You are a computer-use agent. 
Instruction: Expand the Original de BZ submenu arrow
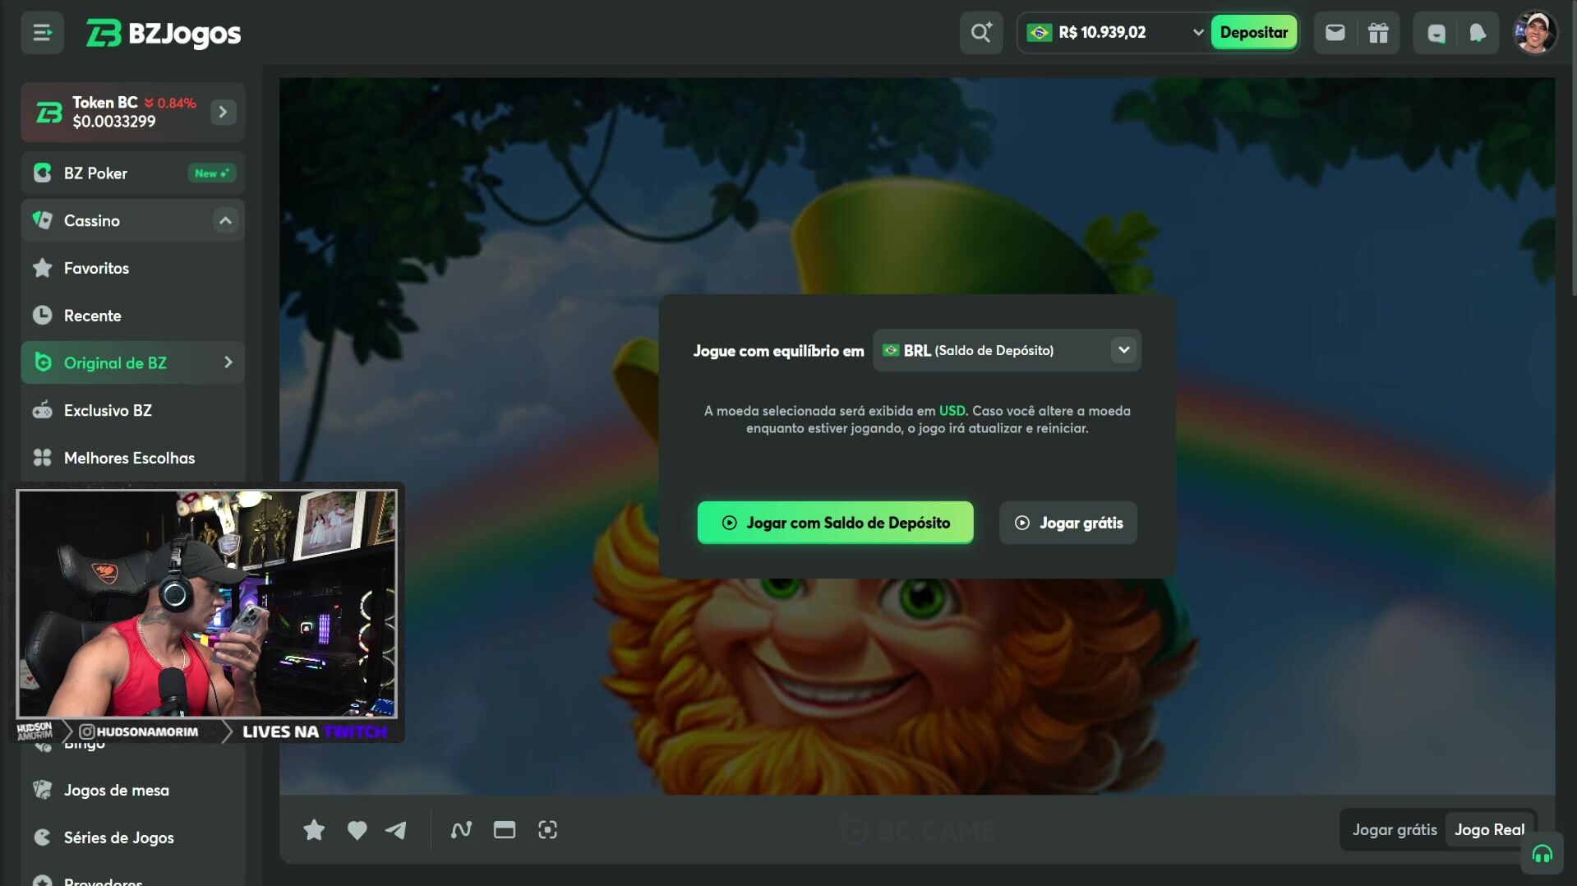(x=228, y=362)
